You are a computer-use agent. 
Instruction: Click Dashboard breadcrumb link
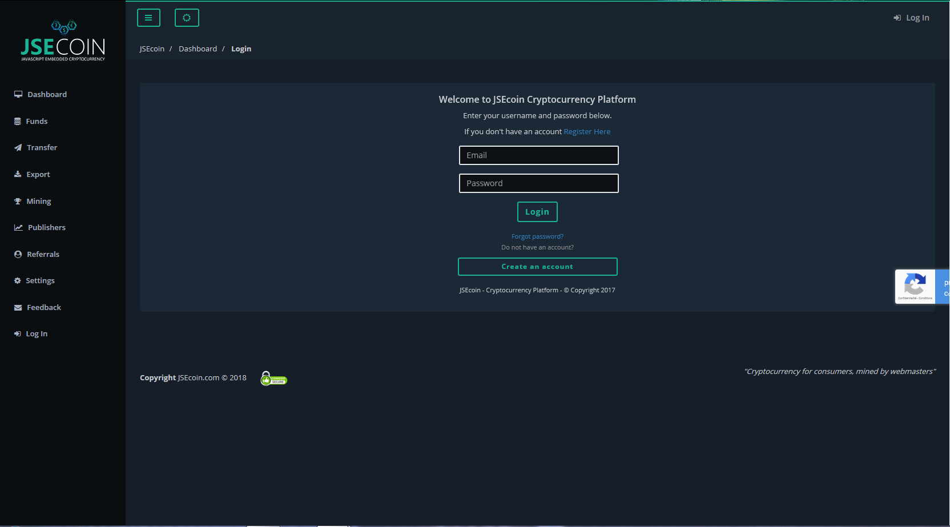[x=198, y=49]
